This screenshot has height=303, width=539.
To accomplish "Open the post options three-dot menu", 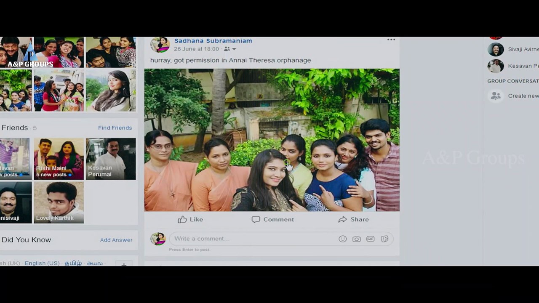I will click(391, 40).
